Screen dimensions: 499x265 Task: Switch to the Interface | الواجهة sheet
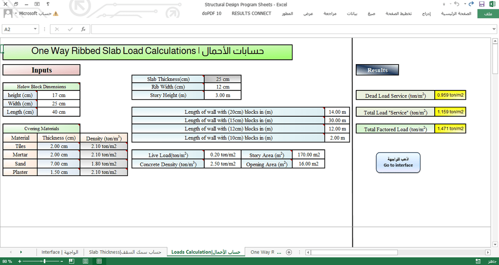tap(60, 252)
